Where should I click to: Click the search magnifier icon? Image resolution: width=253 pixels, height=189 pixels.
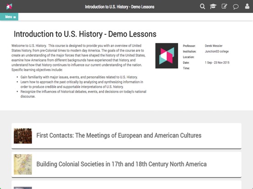pos(202,6)
